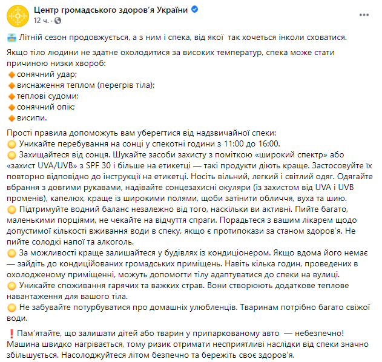Click the orange diamond beside сонячний удар
382x362 pixels.
[x=12, y=74]
